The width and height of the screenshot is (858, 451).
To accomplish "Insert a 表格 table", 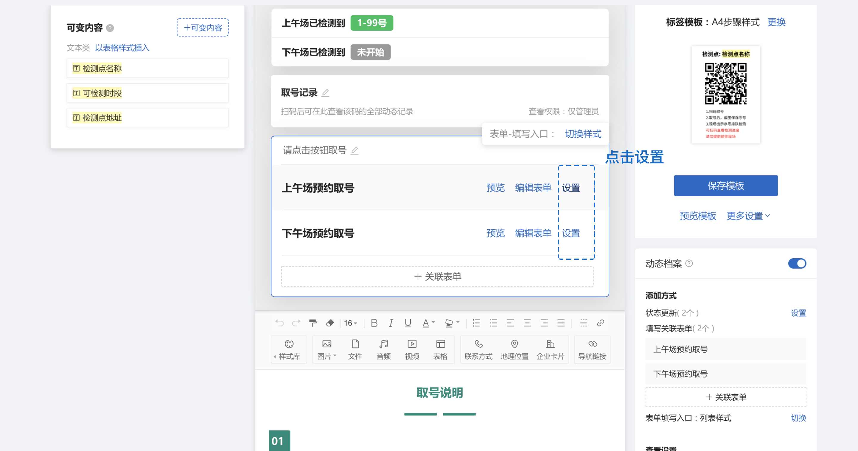I will point(440,349).
